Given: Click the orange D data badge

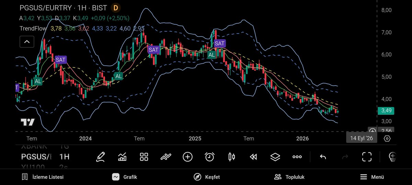Looking at the screenshot, I should click(116, 8).
